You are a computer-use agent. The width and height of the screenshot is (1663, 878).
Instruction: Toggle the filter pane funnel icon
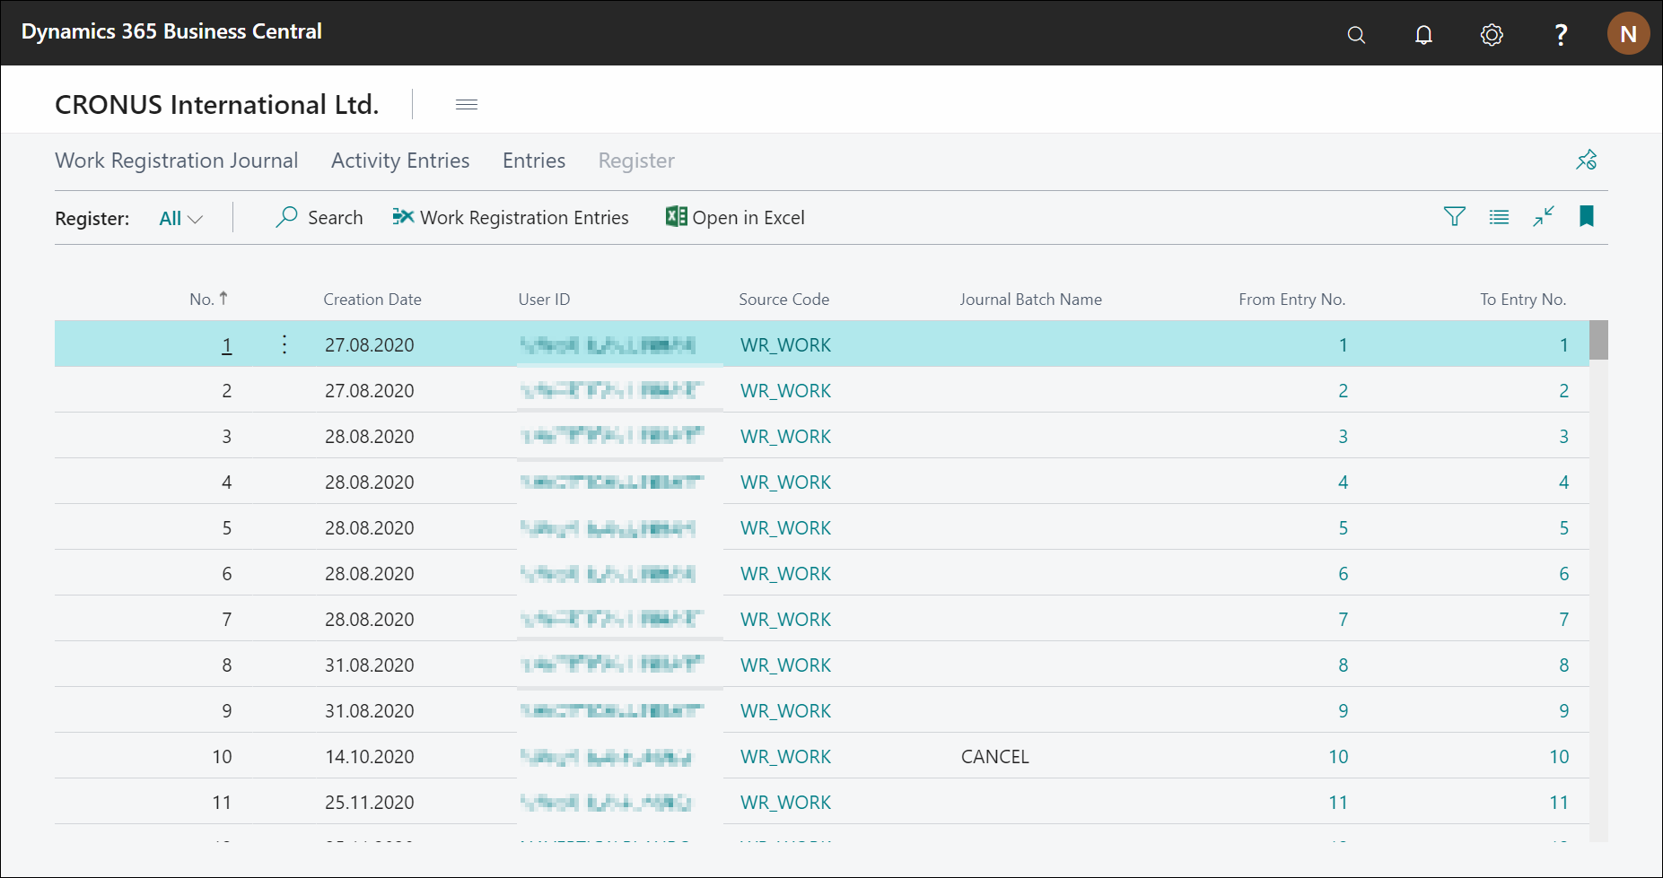(1454, 217)
